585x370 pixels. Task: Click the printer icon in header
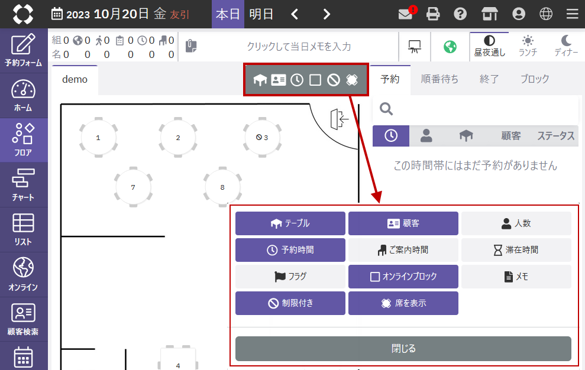click(434, 14)
